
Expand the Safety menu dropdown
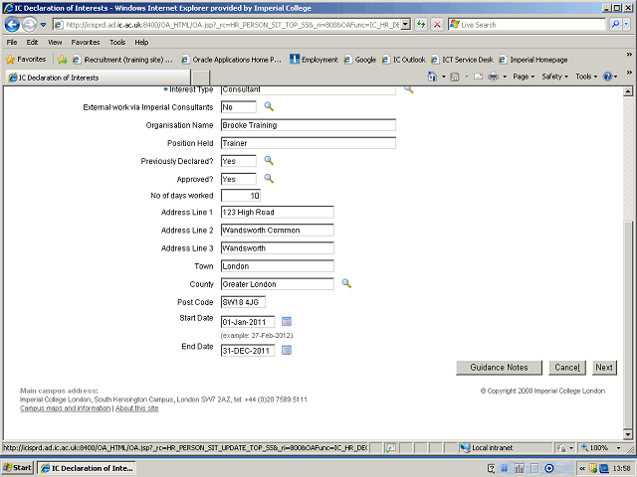tap(554, 77)
